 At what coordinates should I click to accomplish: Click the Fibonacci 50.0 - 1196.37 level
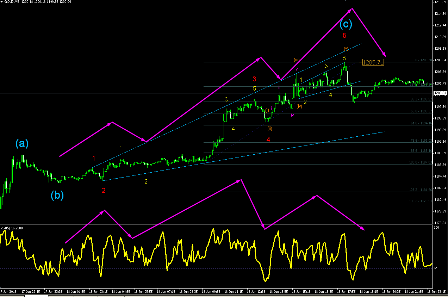[x=422, y=111]
